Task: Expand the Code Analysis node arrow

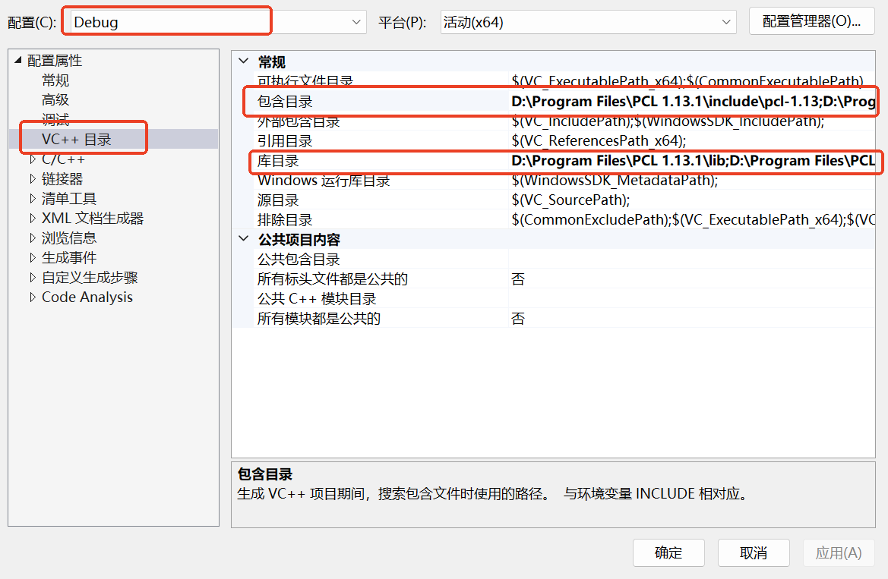Action: pyautogui.click(x=32, y=297)
